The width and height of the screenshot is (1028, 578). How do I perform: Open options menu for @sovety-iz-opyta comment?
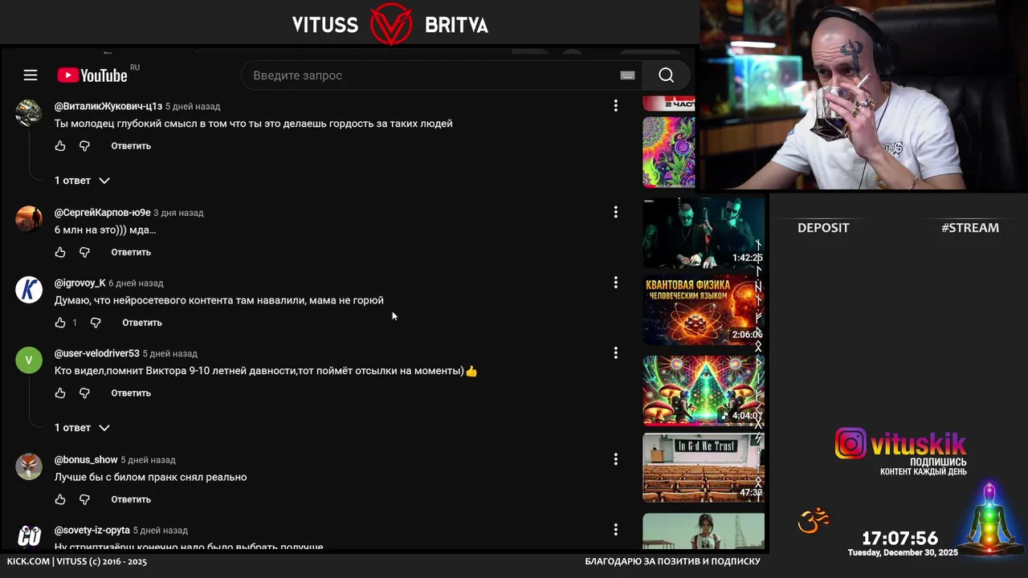(x=616, y=530)
